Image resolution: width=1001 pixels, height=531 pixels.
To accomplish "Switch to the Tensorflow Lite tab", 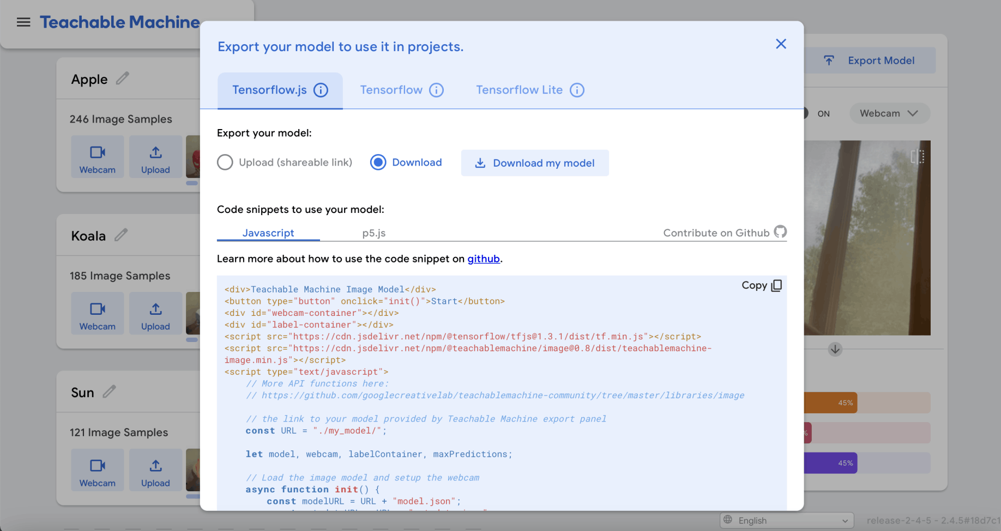I will 519,90.
